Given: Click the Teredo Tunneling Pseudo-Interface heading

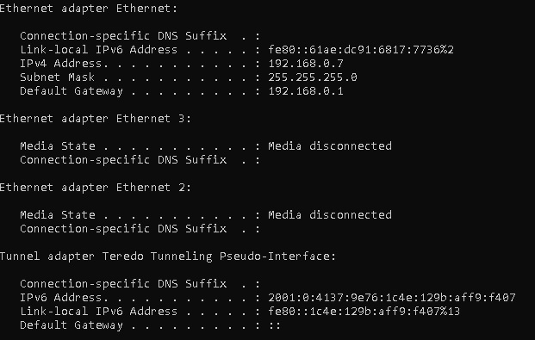Looking at the screenshot, I should click(x=168, y=257).
